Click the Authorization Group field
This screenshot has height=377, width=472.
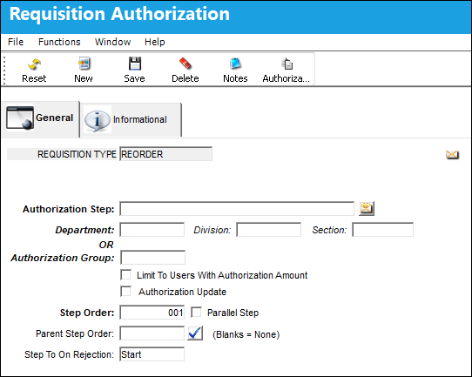pyautogui.click(x=153, y=258)
